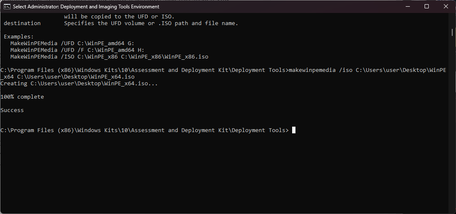Click the word Success in the output
The image size is (456, 214).
(12, 110)
